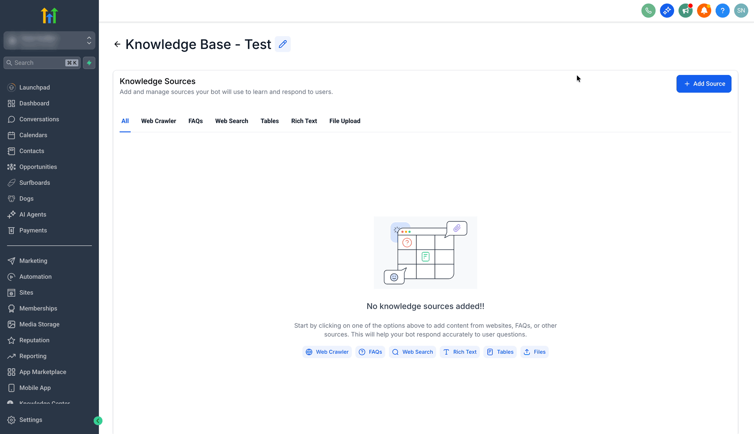The image size is (754, 434).
Task: Click the back arrow beside Knowledge Base title
Action: (117, 44)
